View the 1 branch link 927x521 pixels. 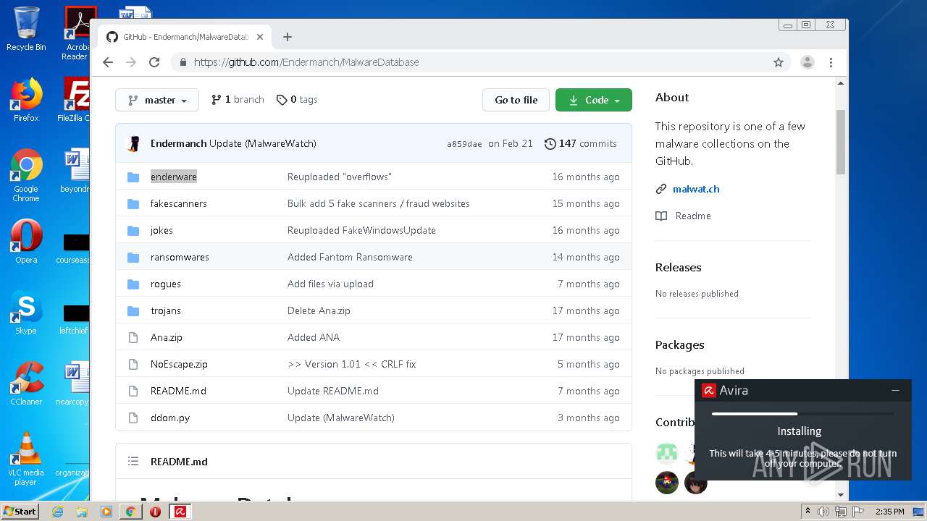[x=238, y=100]
